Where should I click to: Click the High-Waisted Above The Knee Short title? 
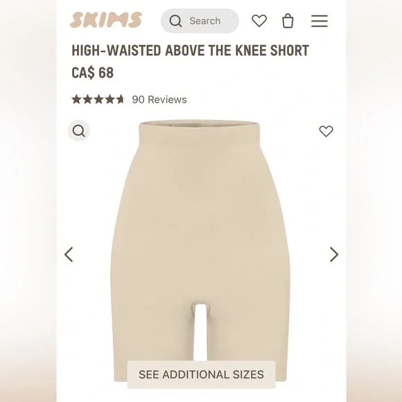point(190,51)
